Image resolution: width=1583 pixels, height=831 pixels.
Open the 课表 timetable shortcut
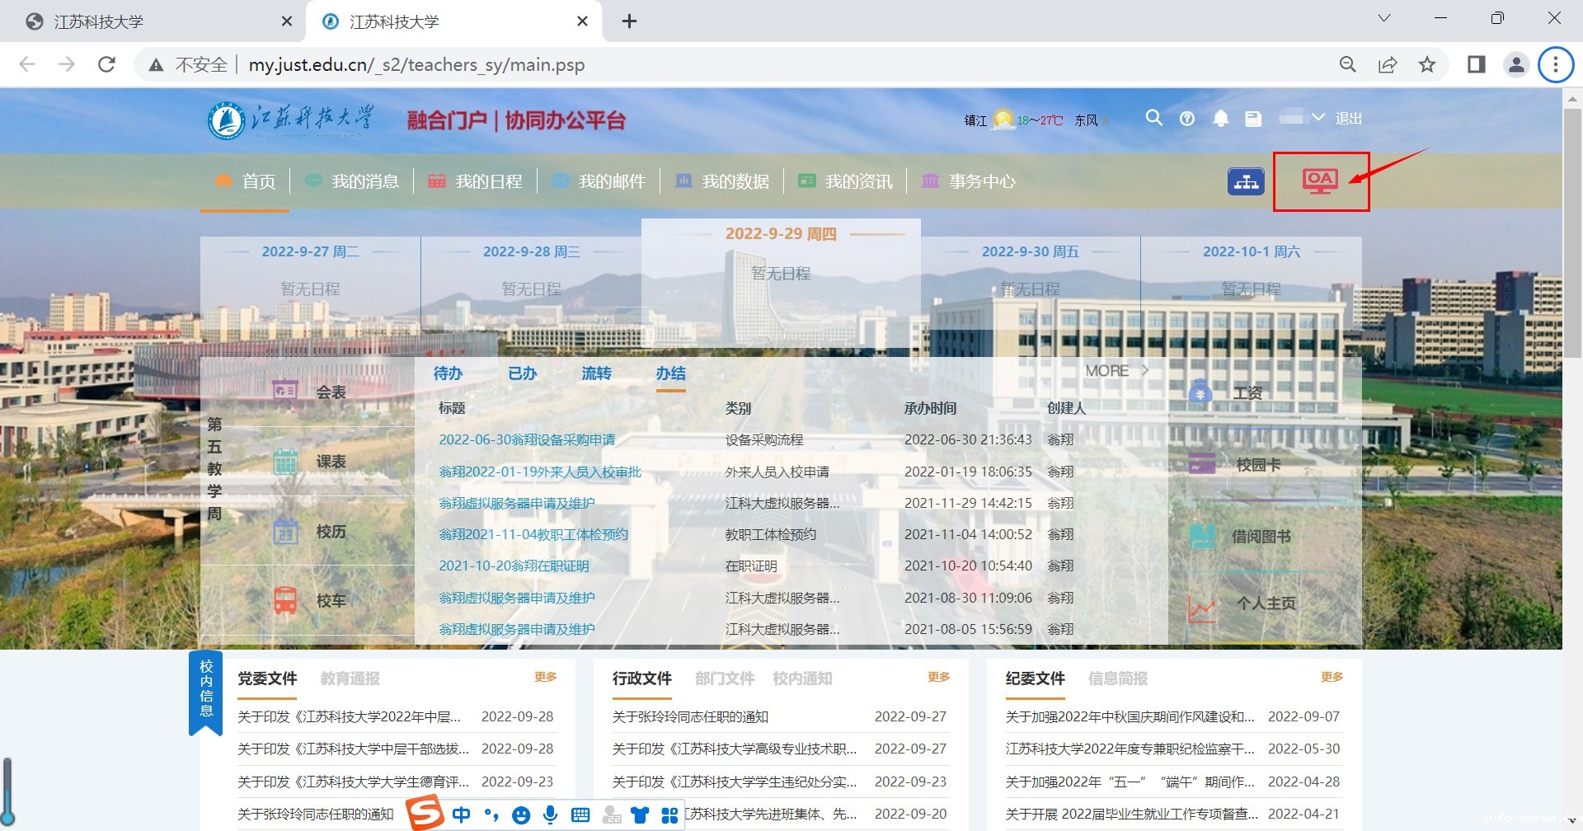click(x=286, y=462)
